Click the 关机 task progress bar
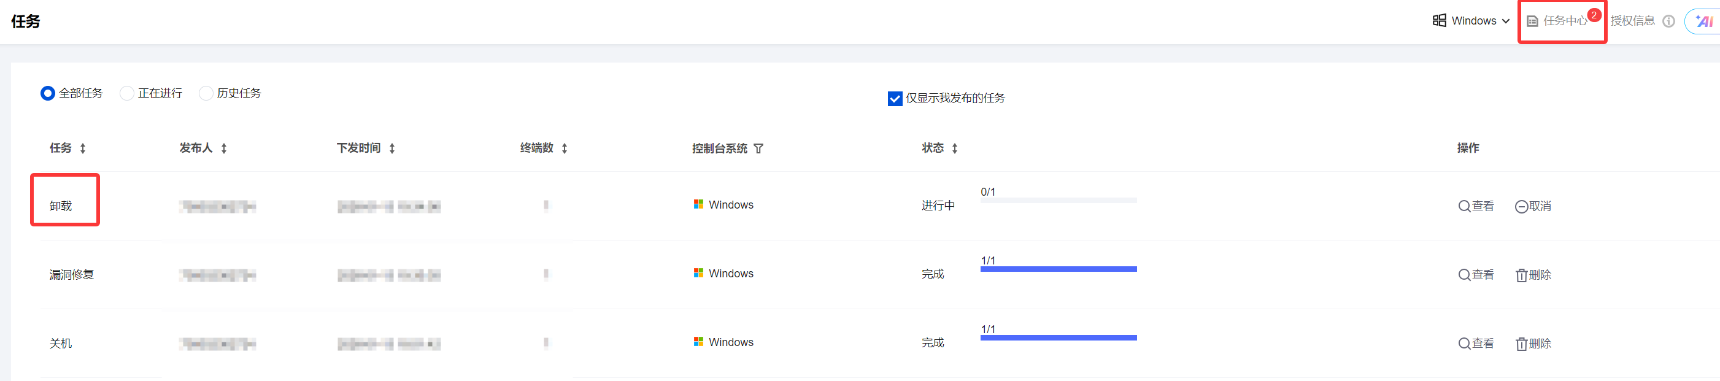Image resolution: width=1720 pixels, height=381 pixels. (1059, 337)
